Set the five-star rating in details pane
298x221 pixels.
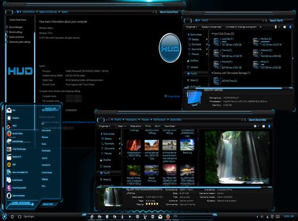[152, 204]
